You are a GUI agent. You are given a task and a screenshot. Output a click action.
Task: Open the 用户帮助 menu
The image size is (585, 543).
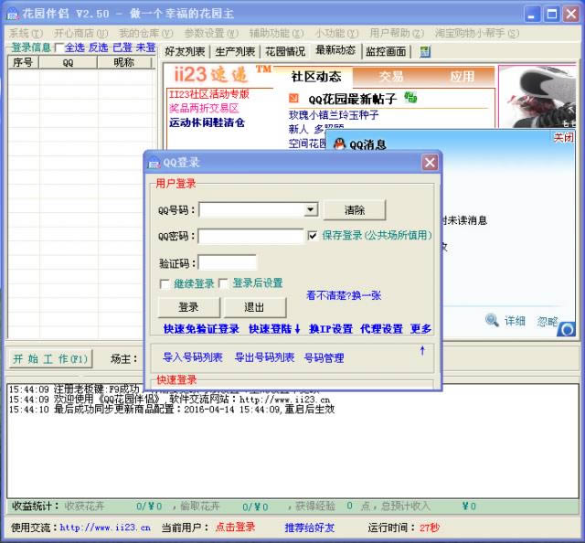397,33
